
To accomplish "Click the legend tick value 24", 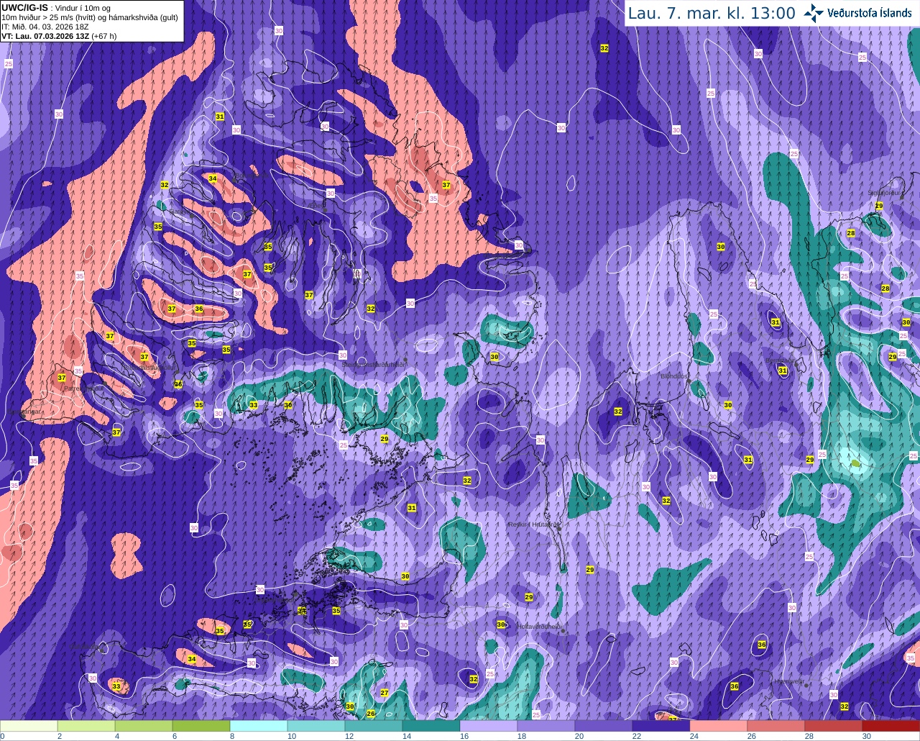I will click(694, 736).
